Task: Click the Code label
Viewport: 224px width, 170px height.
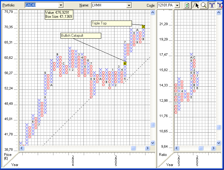Action: tap(151, 6)
